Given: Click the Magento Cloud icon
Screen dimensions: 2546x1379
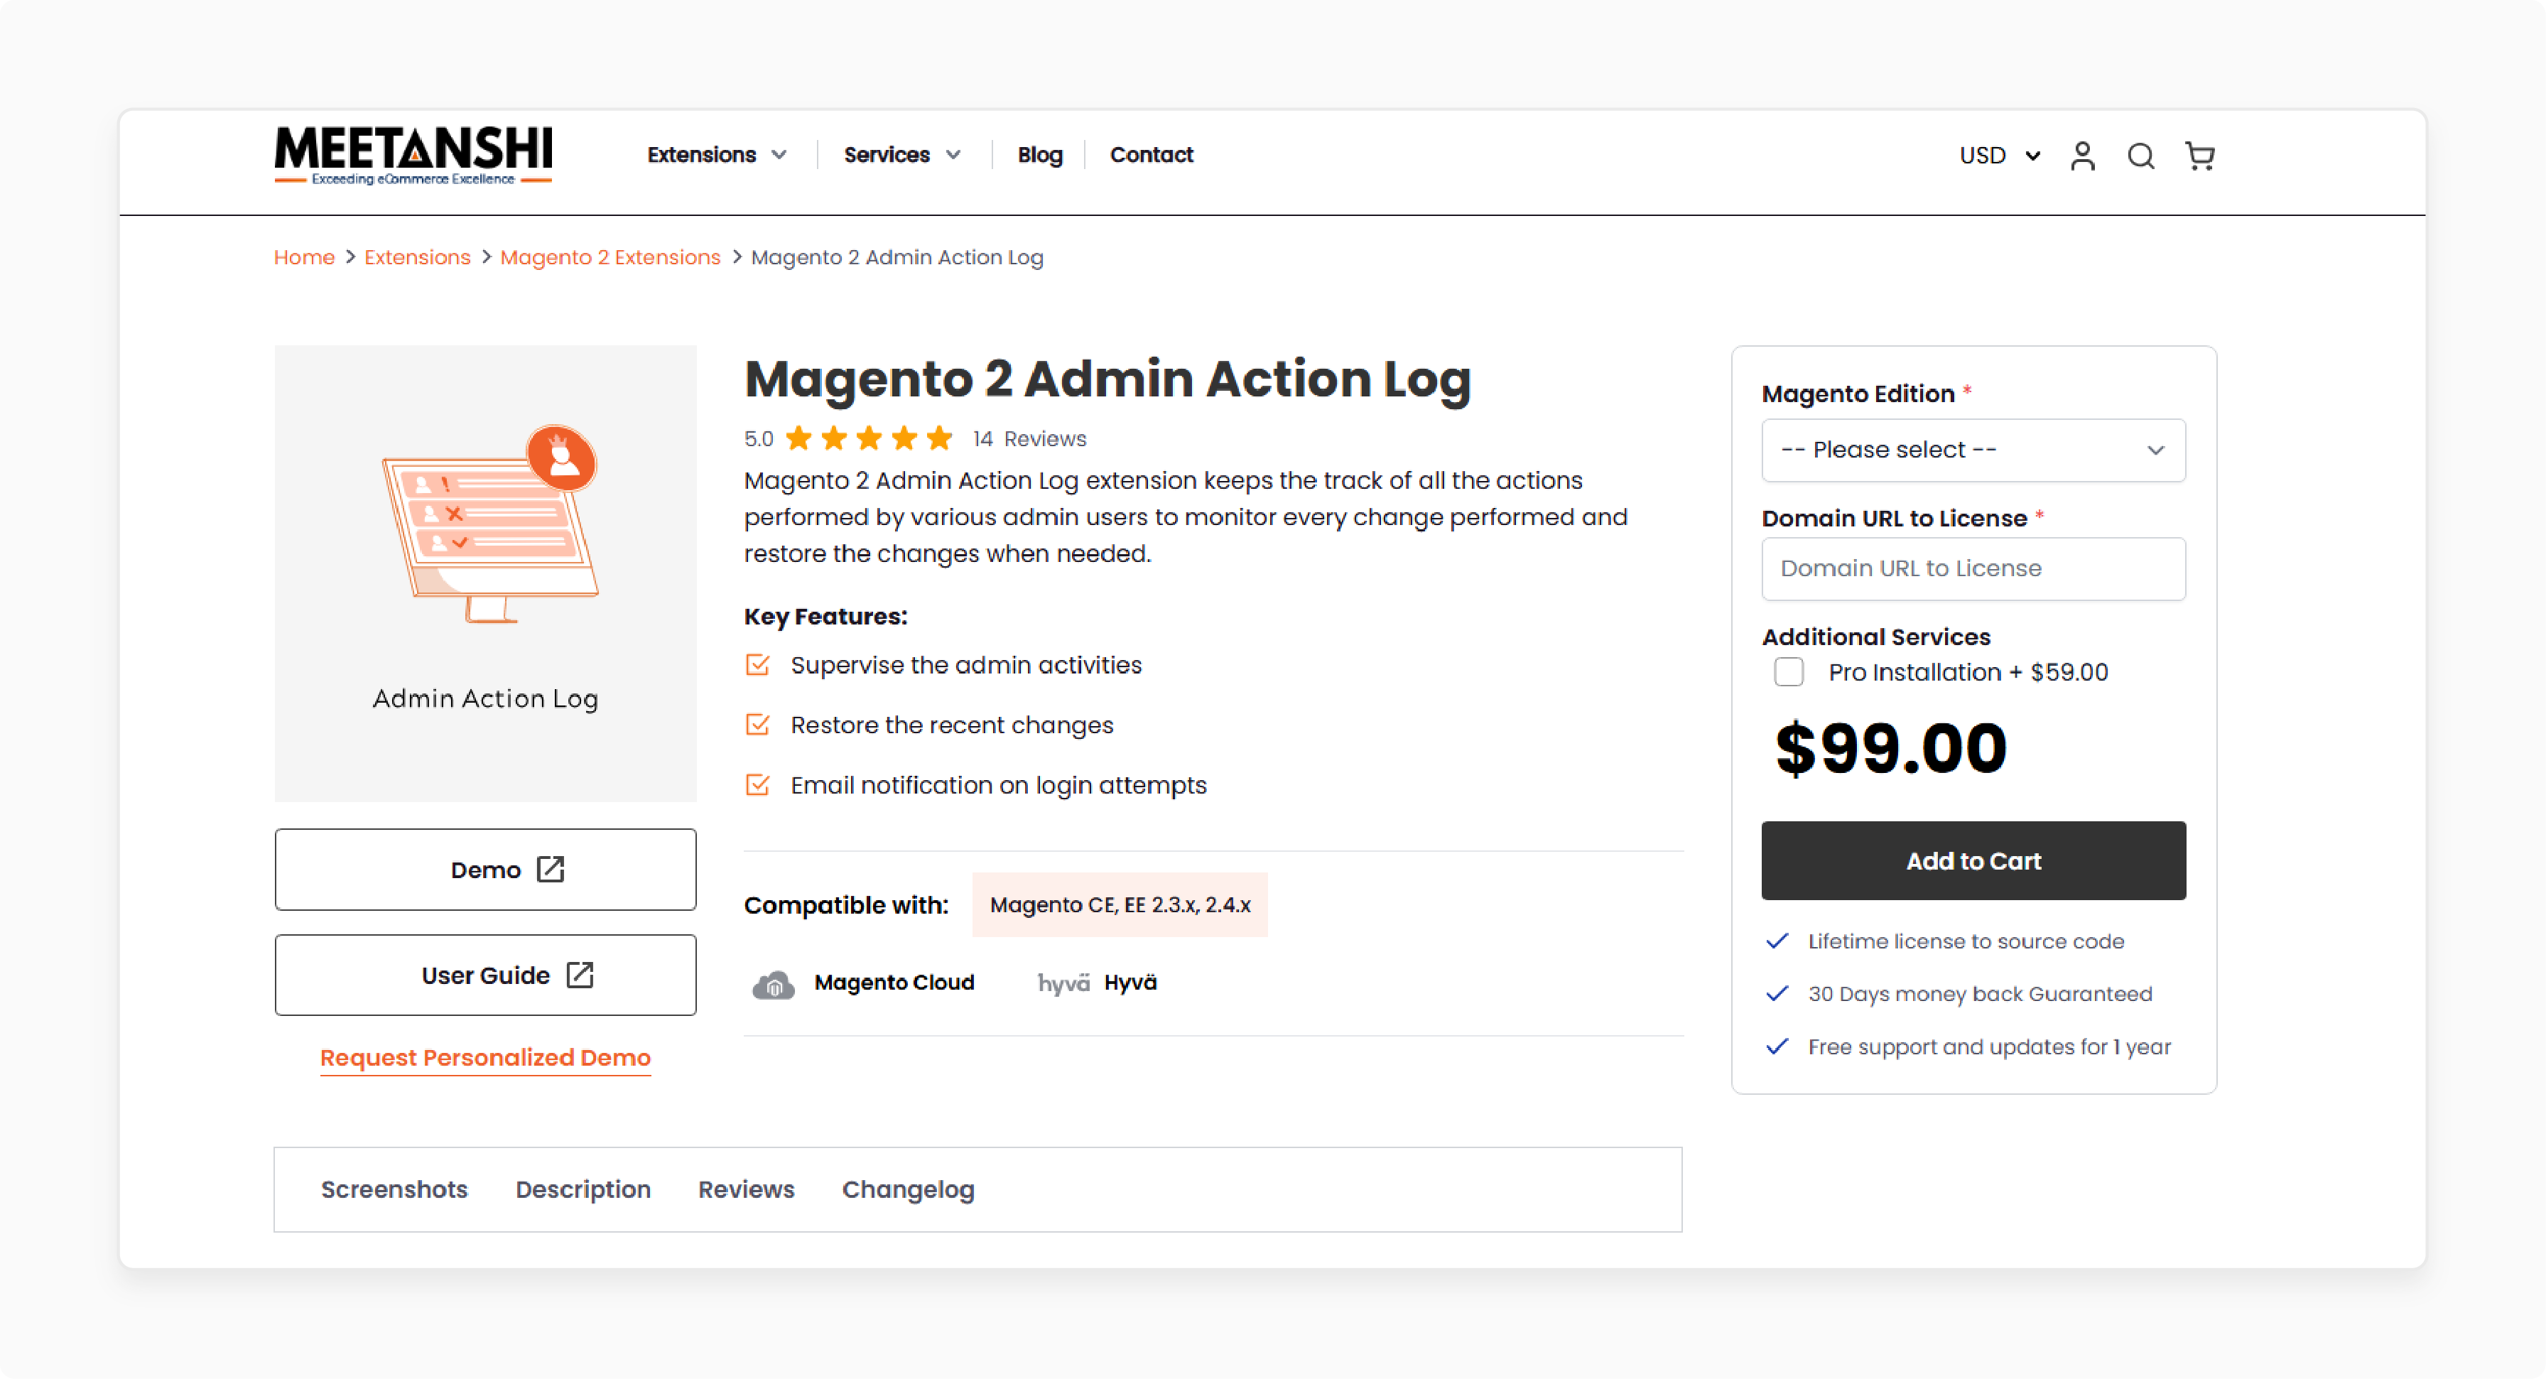Looking at the screenshot, I should click(773, 985).
